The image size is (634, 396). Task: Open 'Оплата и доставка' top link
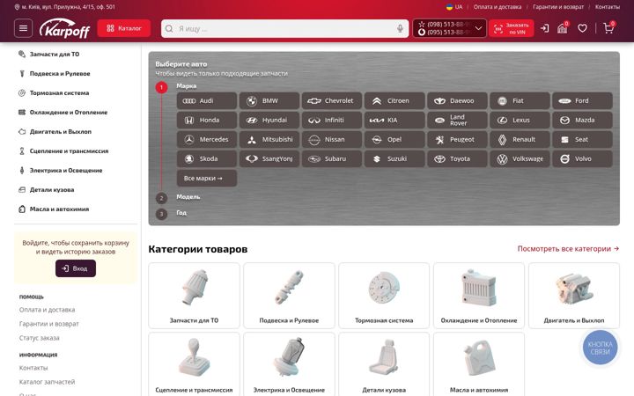tap(498, 7)
